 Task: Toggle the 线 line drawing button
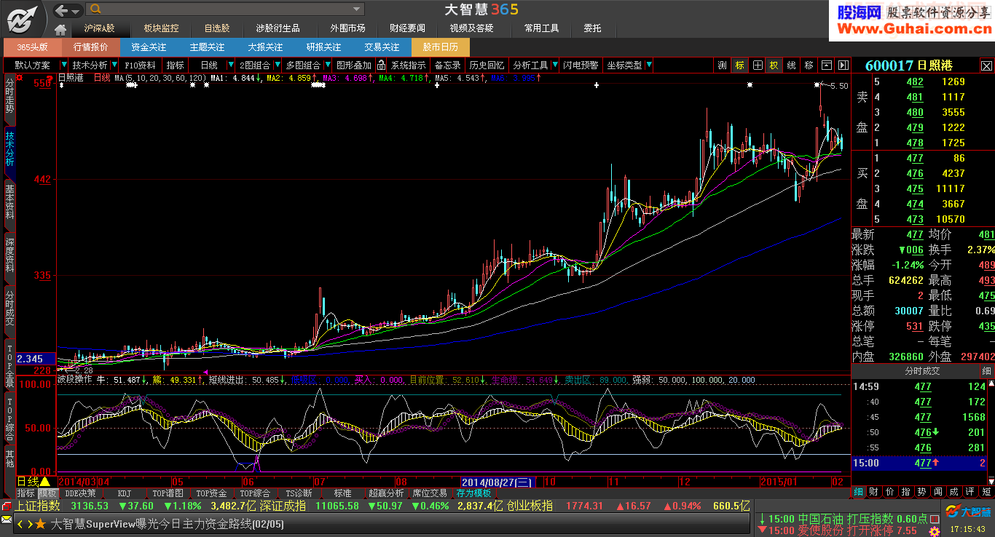pos(791,65)
